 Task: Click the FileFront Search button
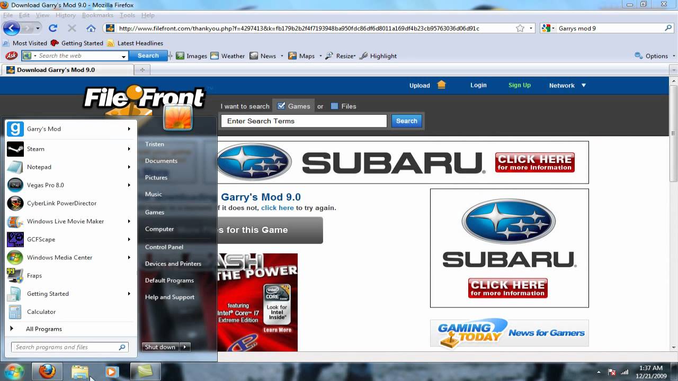point(407,121)
